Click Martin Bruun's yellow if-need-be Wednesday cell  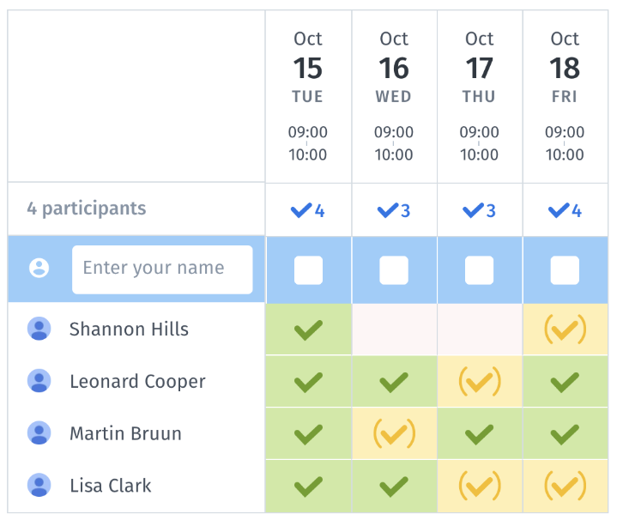(x=394, y=433)
